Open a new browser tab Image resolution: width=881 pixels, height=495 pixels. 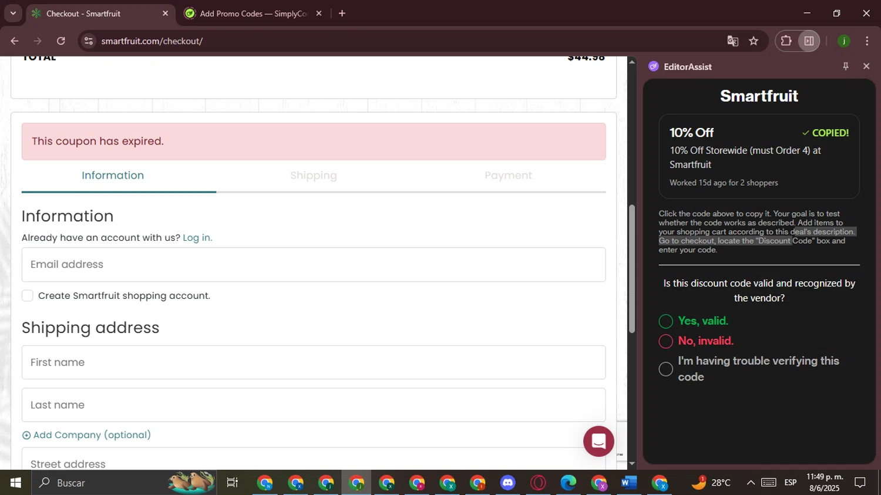tap(342, 14)
